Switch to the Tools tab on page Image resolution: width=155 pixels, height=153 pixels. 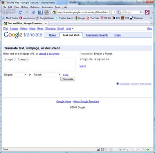pyautogui.click(x=117, y=35)
